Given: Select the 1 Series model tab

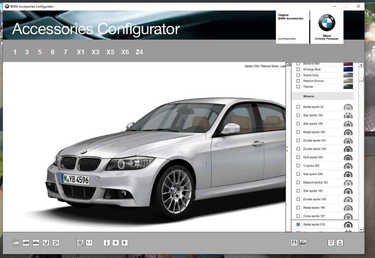Looking at the screenshot, I should (15, 52).
